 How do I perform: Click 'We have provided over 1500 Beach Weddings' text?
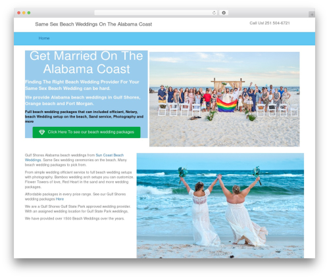coord(74,219)
